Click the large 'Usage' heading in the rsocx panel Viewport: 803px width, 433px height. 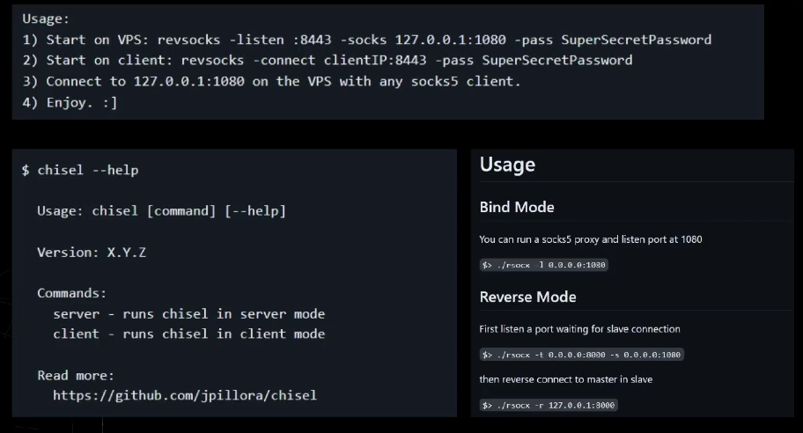click(x=507, y=165)
